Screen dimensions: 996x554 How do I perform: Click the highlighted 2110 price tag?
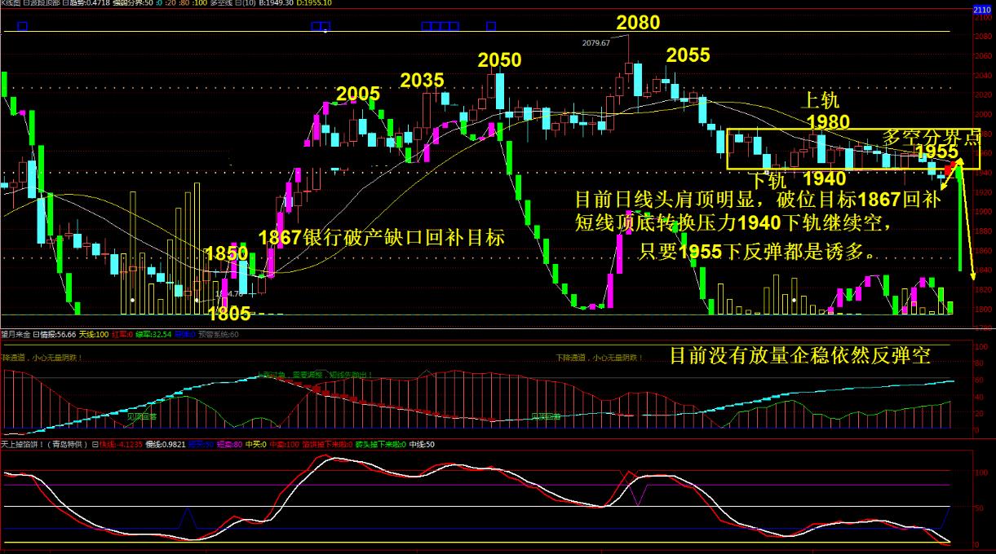pos(984,8)
